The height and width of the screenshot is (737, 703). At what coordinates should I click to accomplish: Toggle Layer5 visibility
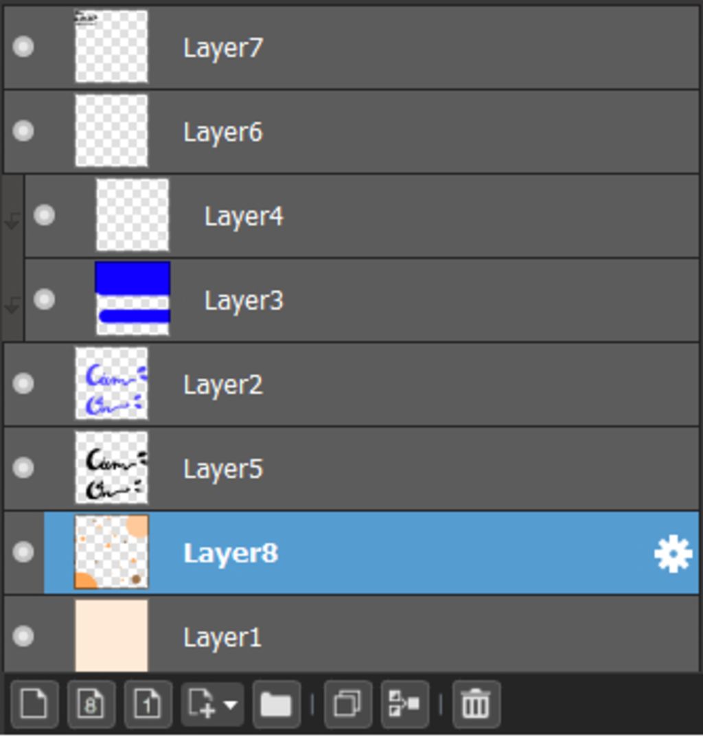(x=23, y=468)
